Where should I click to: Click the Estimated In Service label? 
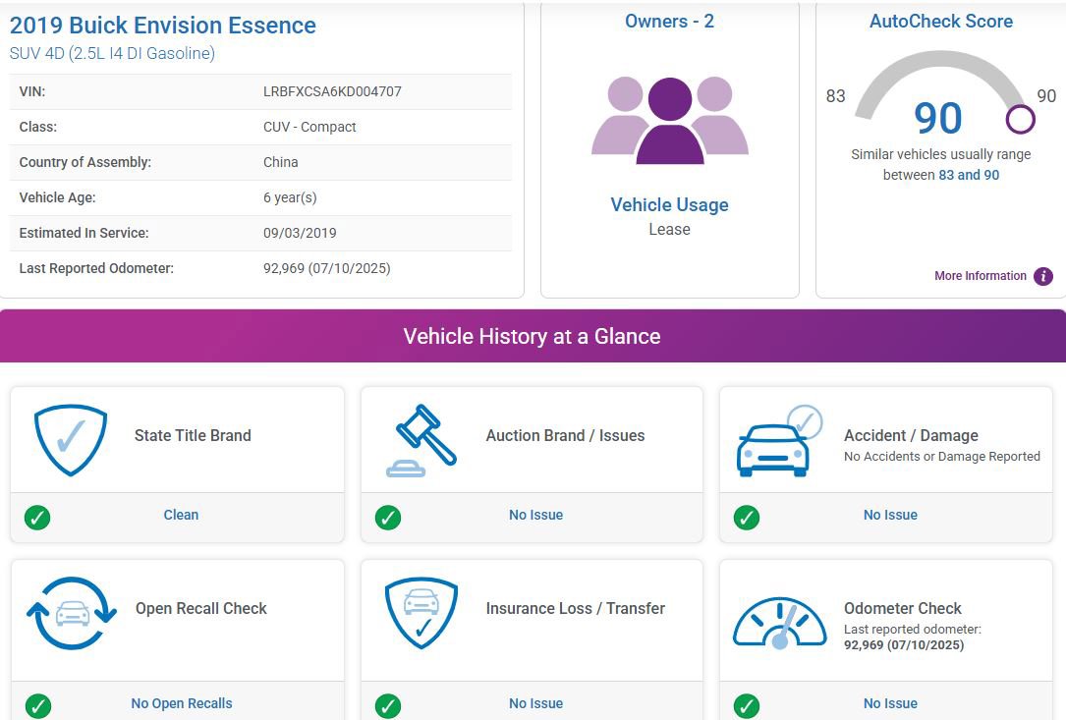click(x=84, y=233)
